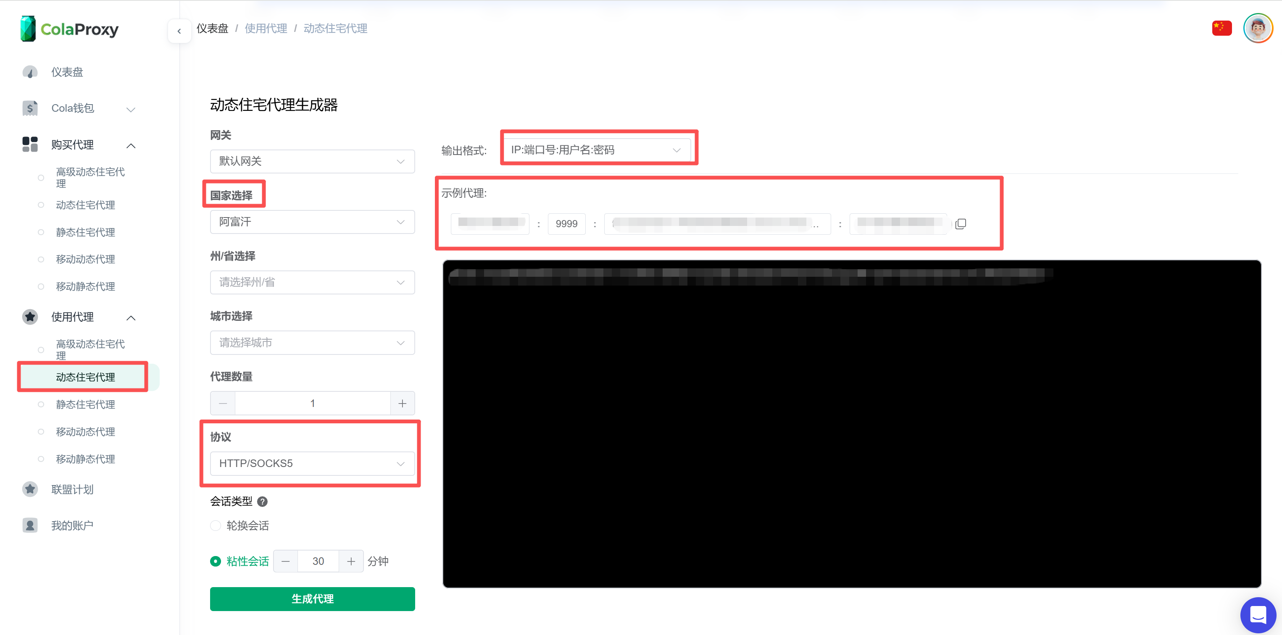Click the user avatar in top right
Image resolution: width=1282 pixels, height=635 pixels.
(x=1258, y=28)
